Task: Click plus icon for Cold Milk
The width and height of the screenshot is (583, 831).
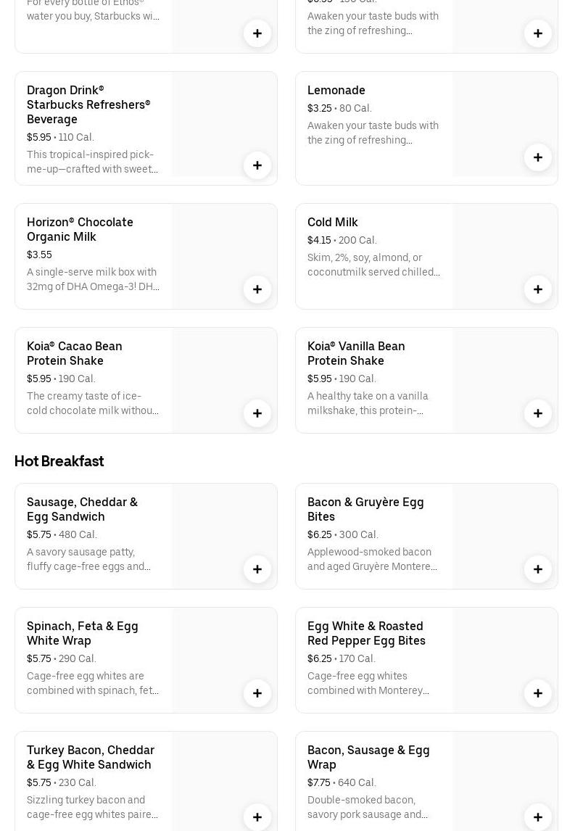Action: pyautogui.click(x=538, y=289)
